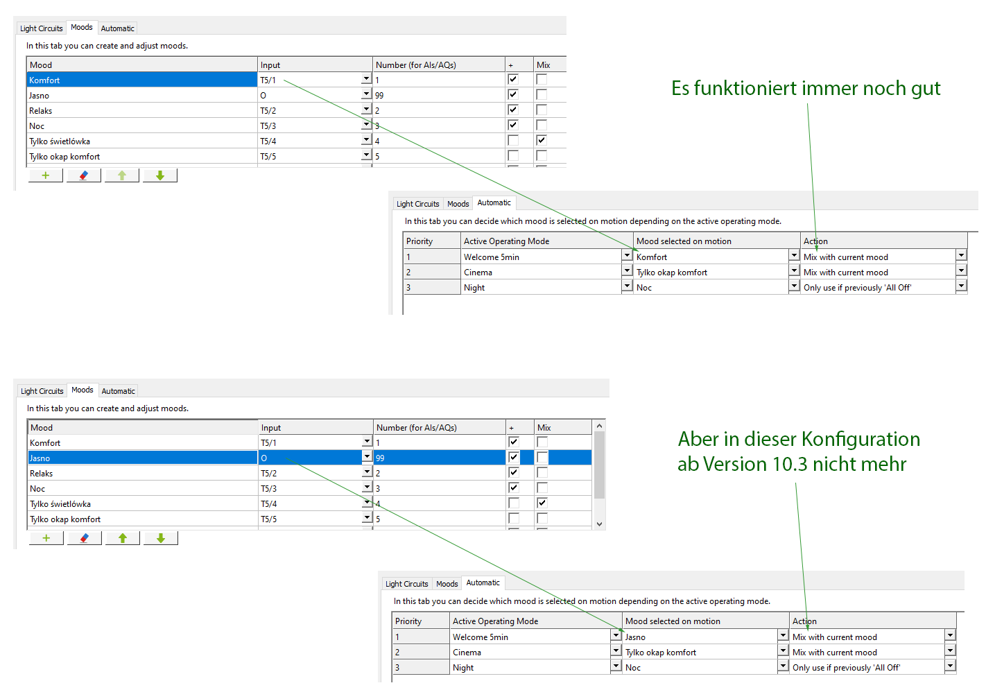Toggle the + checkbox for Komfort in the upper Moods panel
This screenshot has width=986, height=699.
tap(513, 80)
